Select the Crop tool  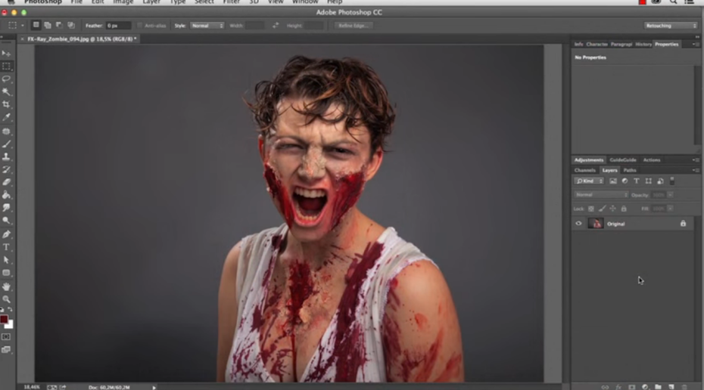6,104
